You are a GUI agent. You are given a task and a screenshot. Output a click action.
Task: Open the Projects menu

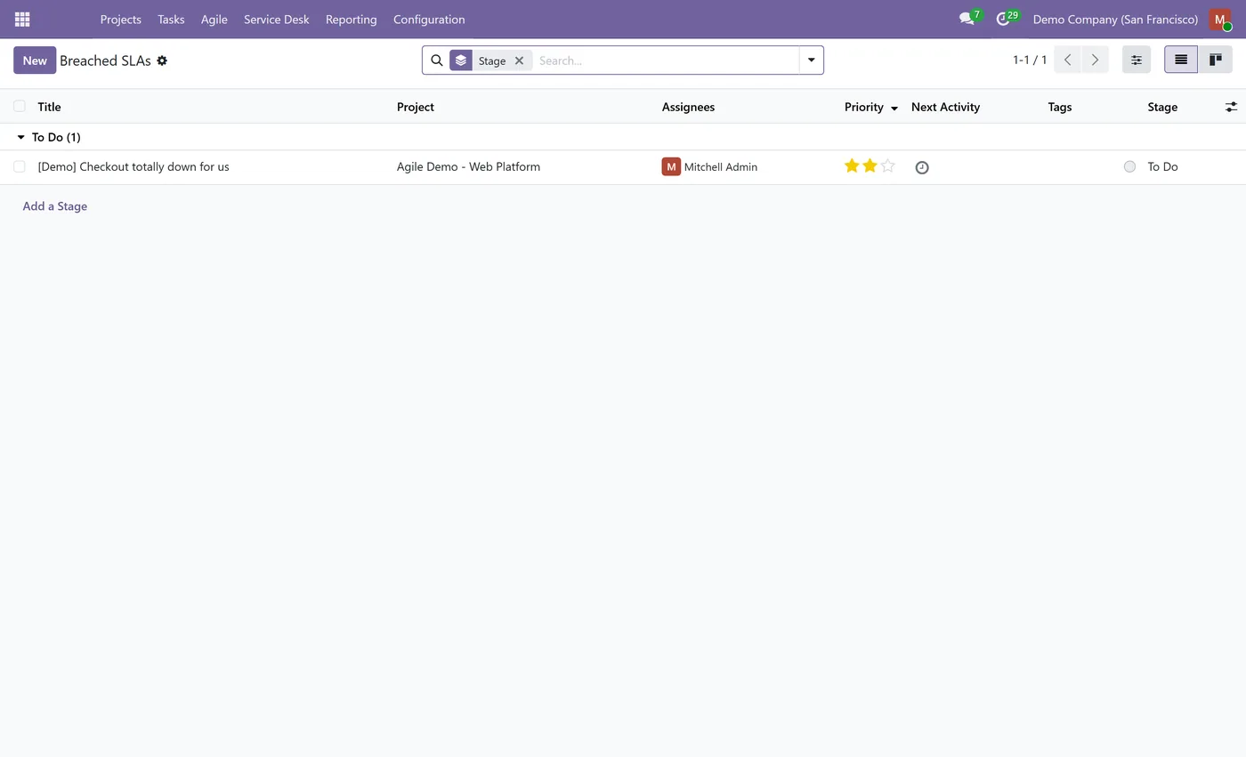(x=120, y=19)
